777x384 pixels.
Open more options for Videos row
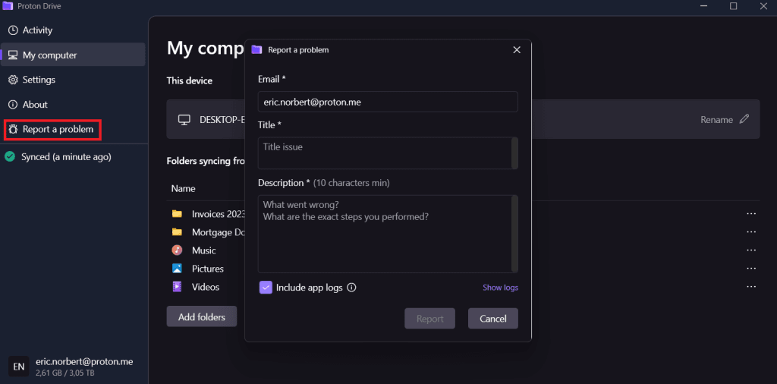(x=751, y=286)
